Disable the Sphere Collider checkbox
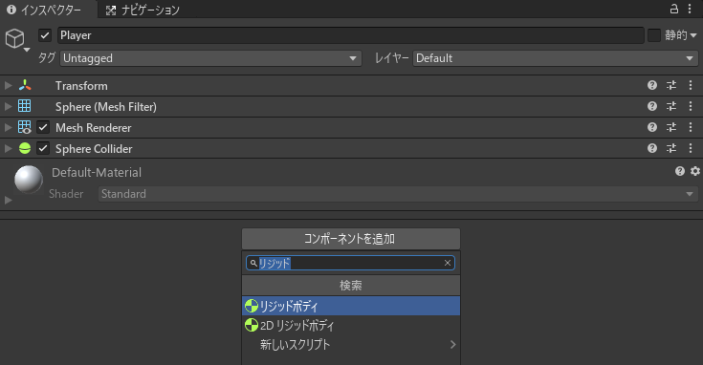This screenshot has width=703, height=365. click(43, 148)
